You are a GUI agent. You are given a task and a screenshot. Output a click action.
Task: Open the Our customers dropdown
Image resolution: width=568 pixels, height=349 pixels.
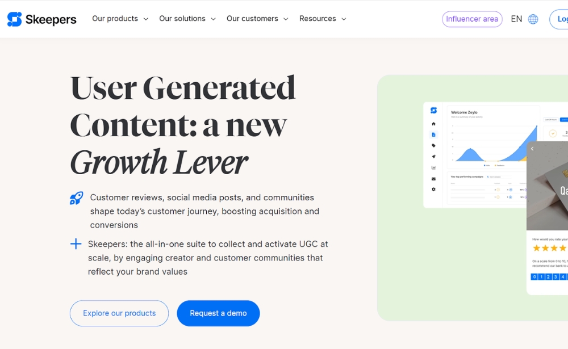(257, 19)
